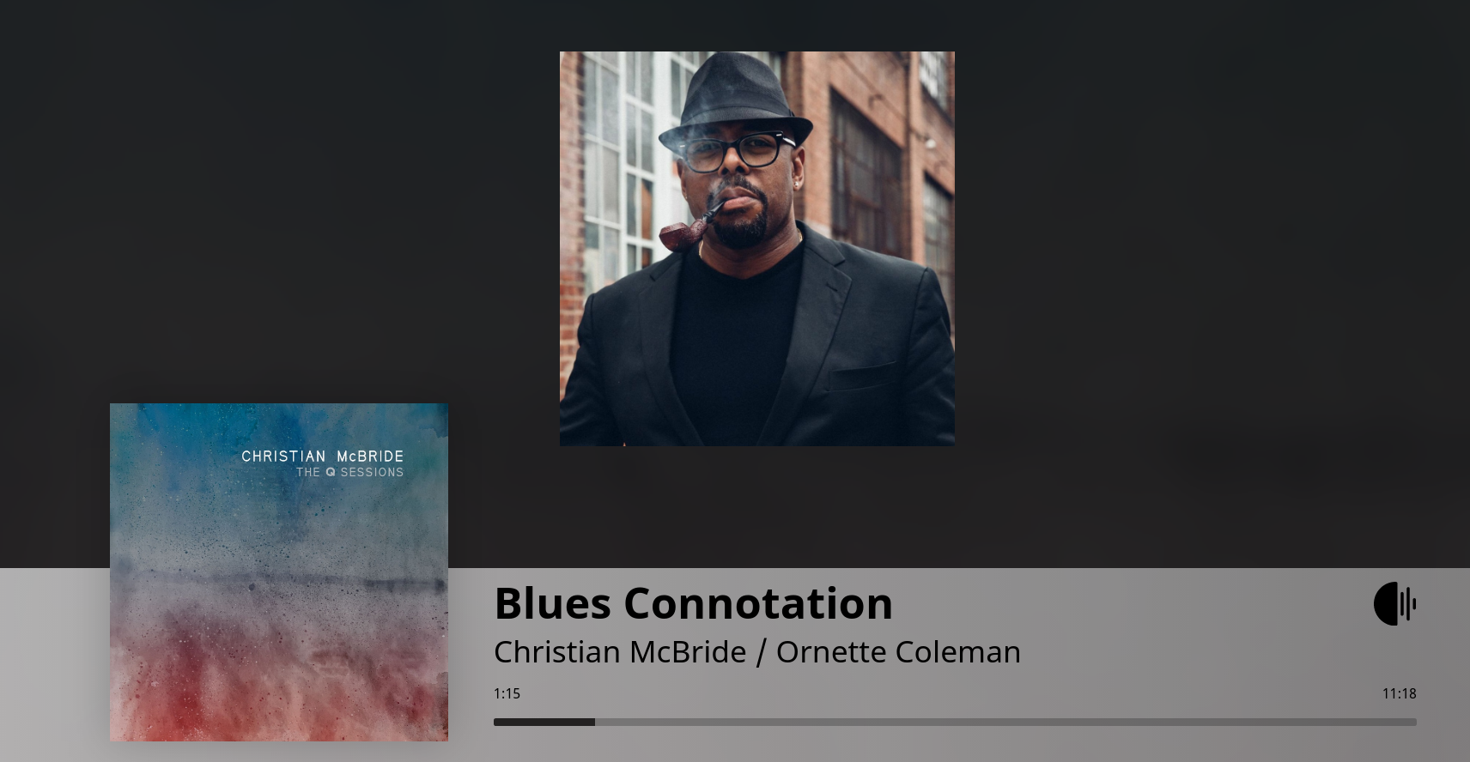Seek to the far right end of progress bar
Image resolution: width=1470 pixels, height=762 pixels.
point(1414,723)
